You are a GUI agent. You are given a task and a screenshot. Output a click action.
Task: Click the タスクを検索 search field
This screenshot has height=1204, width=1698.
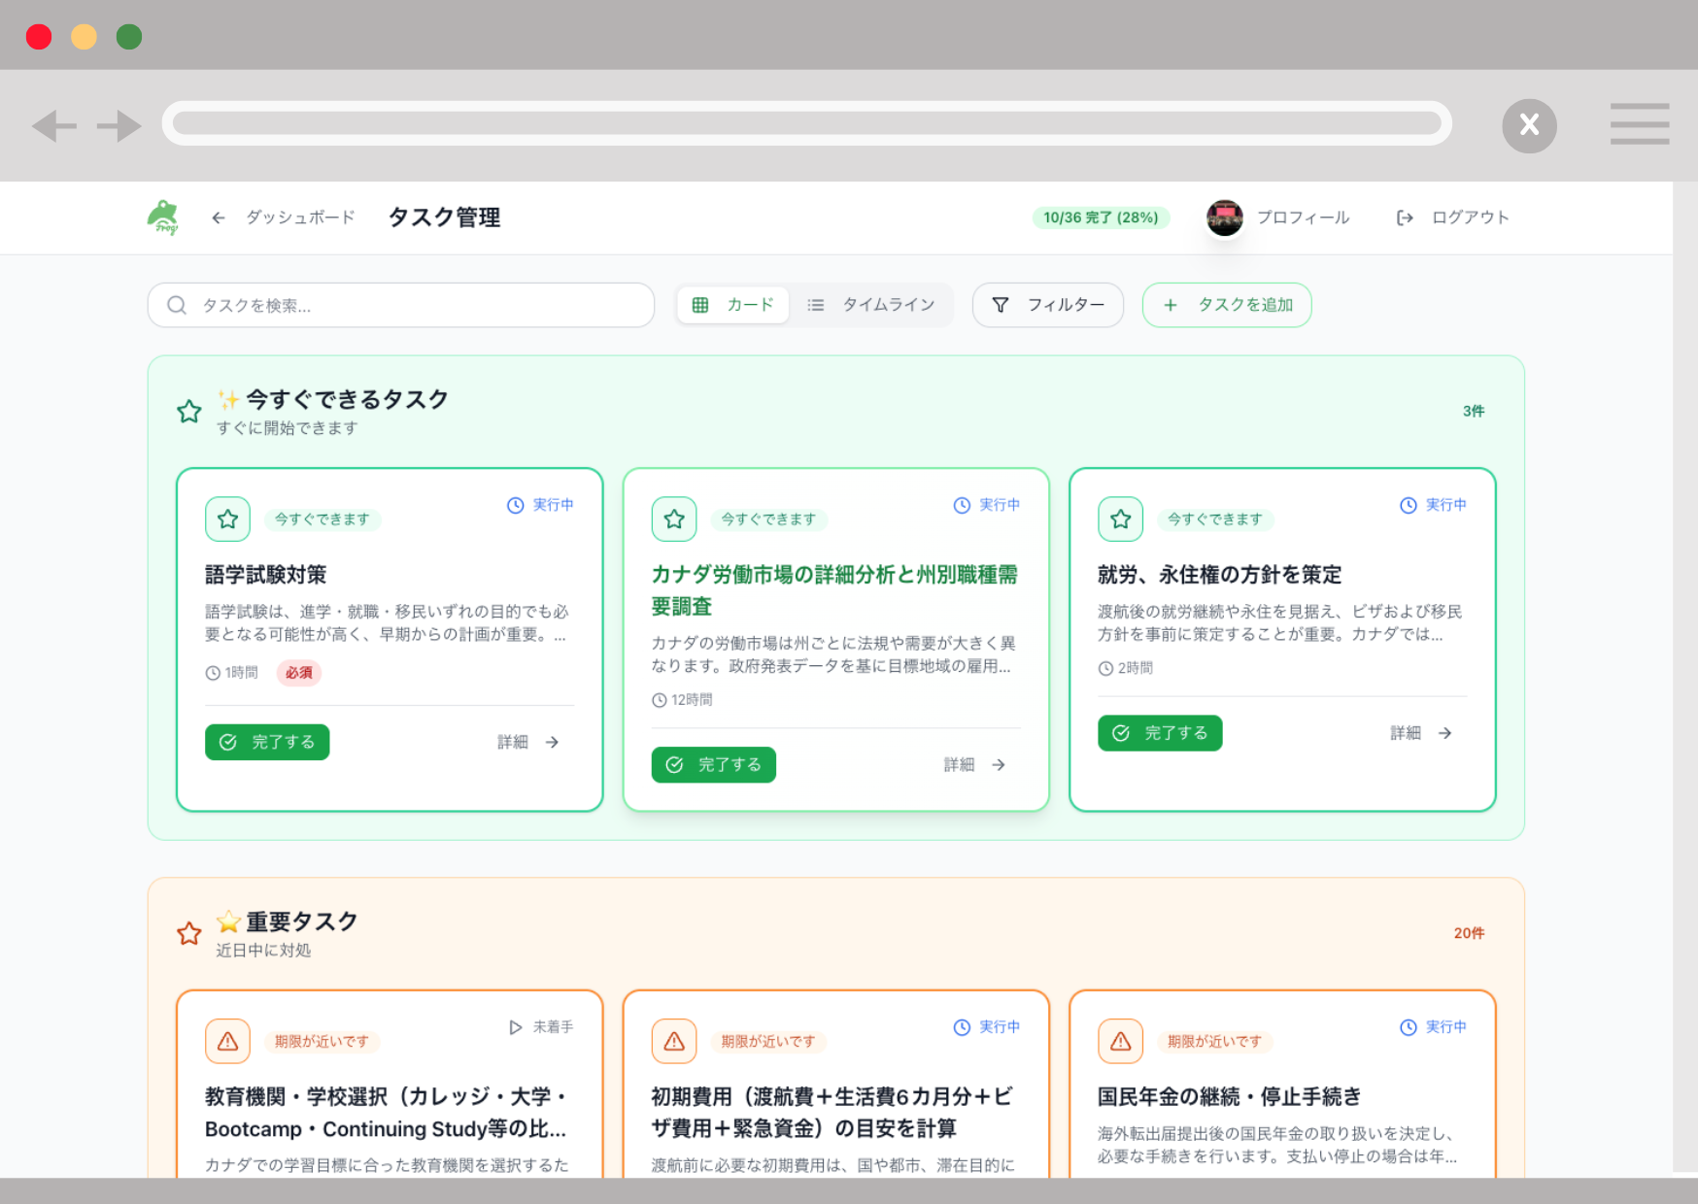401,305
